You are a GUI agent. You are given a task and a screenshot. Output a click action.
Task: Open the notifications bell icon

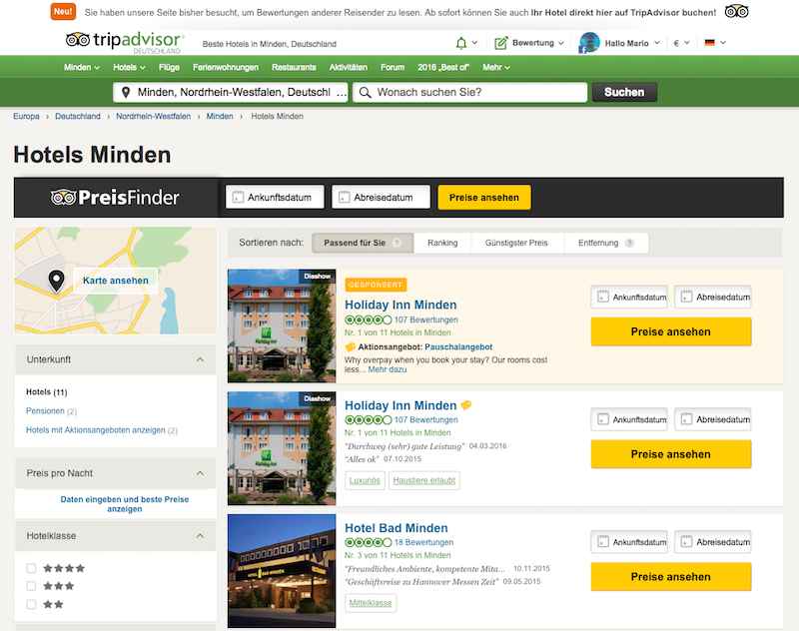point(461,43)
